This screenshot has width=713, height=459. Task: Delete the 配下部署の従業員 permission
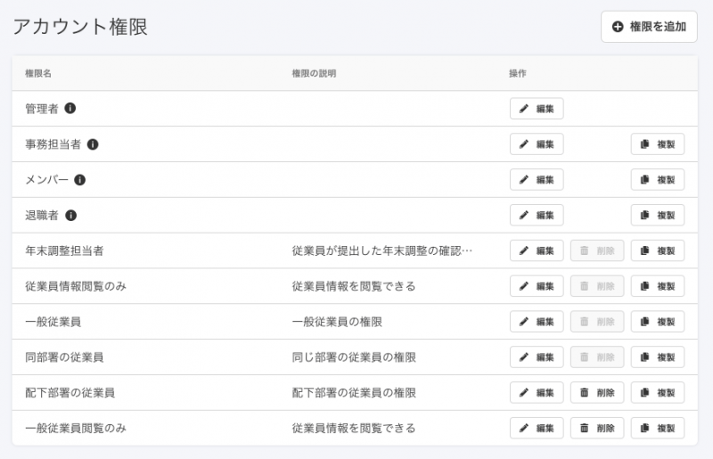coord(597,393)
